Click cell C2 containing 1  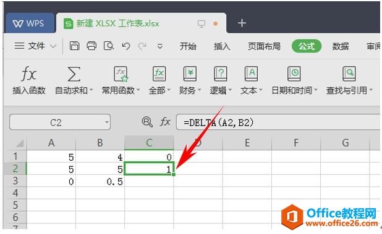149,169
